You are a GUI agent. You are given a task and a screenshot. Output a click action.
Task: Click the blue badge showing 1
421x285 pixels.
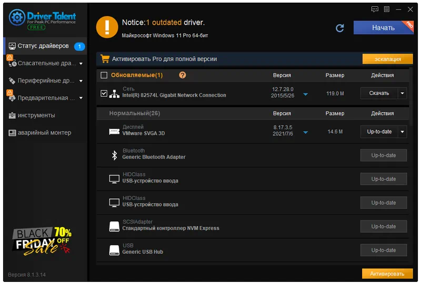pyautogui.click(x=79, y=46)
